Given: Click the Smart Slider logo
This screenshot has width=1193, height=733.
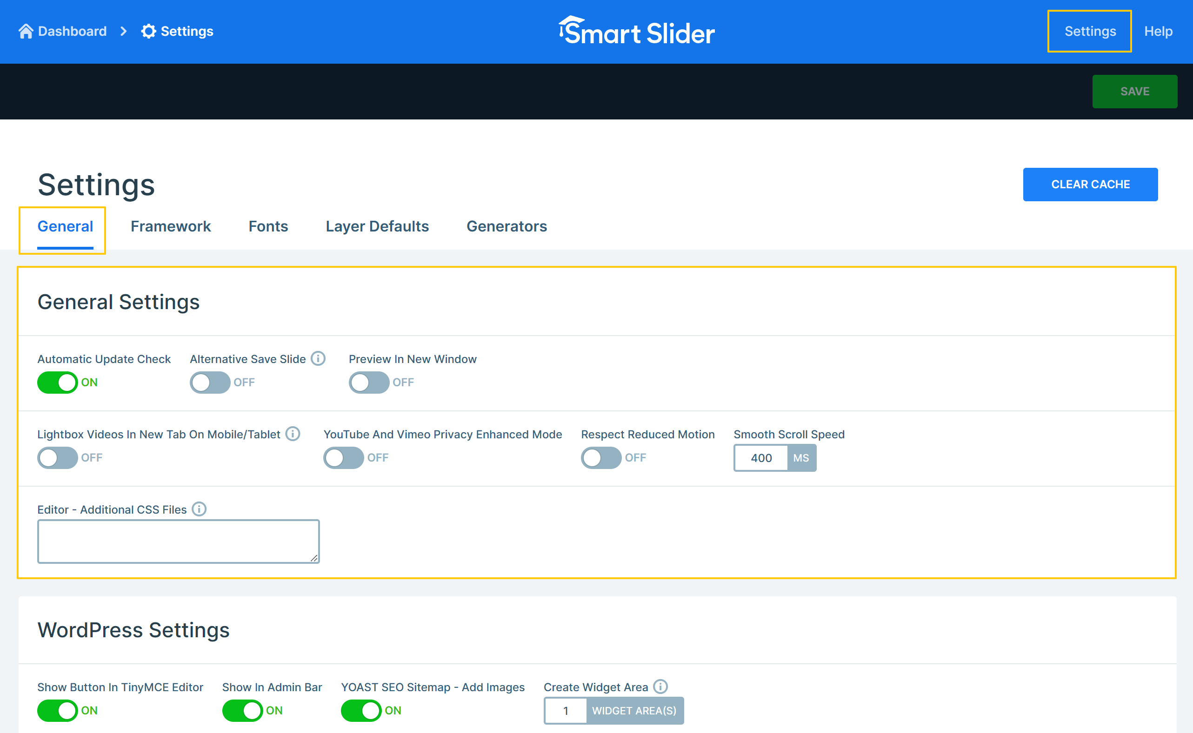Looking at the screenshot, I should 636,32.
